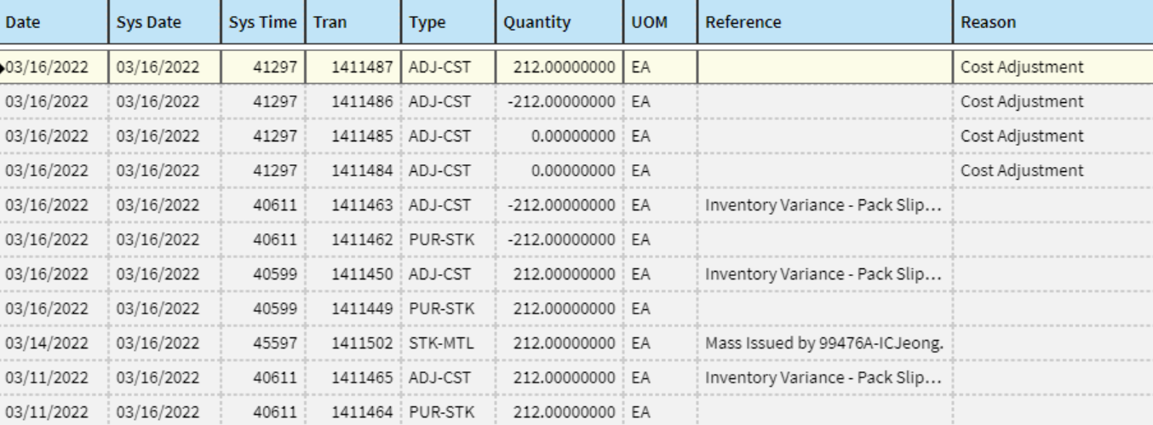
Task: Click the STK-MTL type cell
Action: pyautogui.click(x=448, y=343)
